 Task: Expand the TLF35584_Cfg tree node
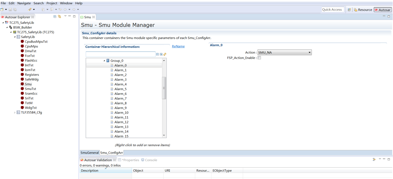15,113
